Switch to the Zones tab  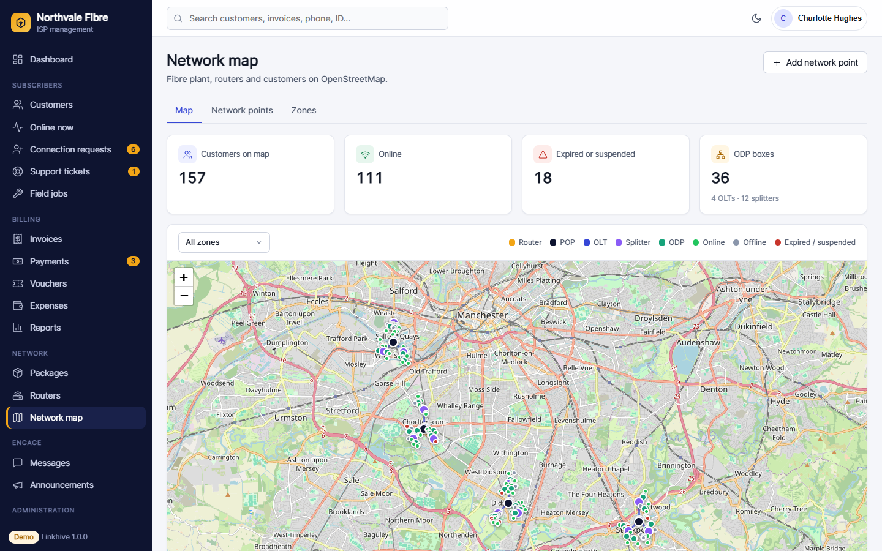[304, 110]
